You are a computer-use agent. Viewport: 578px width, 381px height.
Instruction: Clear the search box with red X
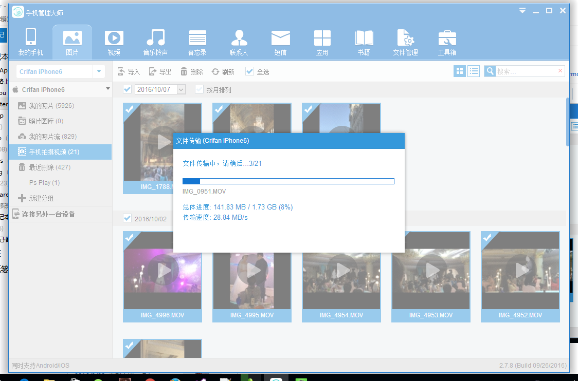561,71
